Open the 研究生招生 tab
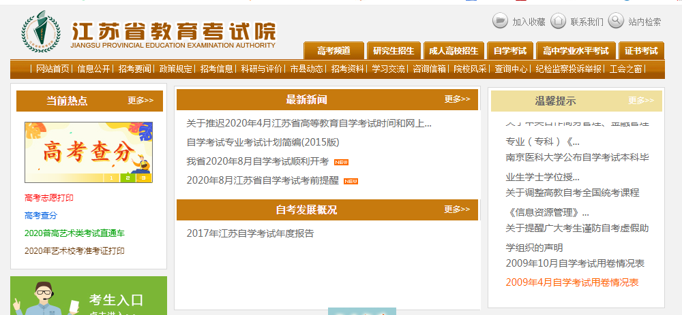The width and height of the screenshot is (682, 315). click(394, 51)
